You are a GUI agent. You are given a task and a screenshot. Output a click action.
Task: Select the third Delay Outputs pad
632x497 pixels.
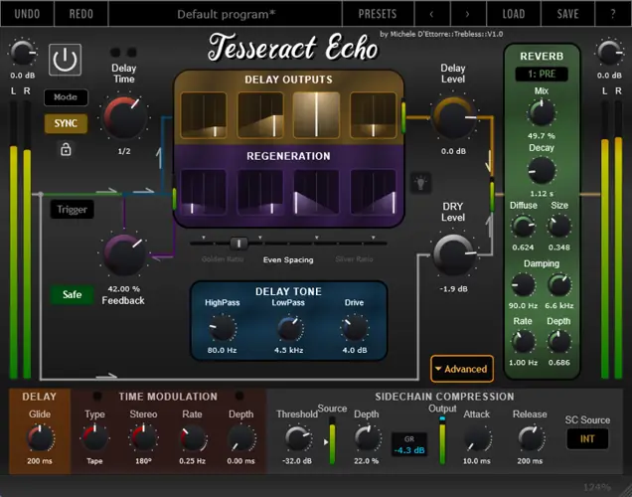click(x=316, y=115)
